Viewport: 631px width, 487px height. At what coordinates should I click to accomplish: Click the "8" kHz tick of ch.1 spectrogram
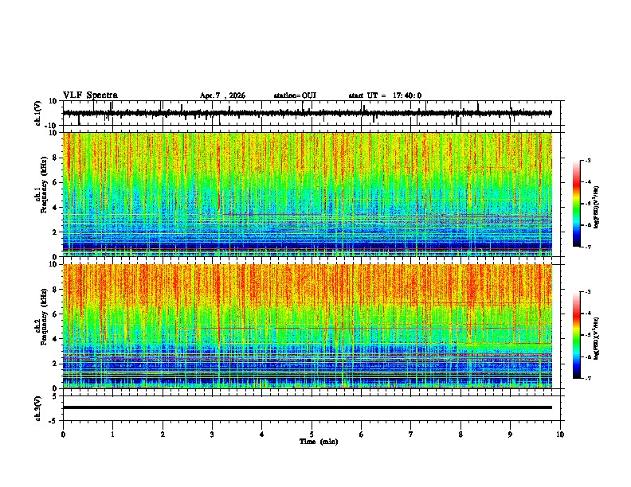pyautogui.click(x=56, y=158)
